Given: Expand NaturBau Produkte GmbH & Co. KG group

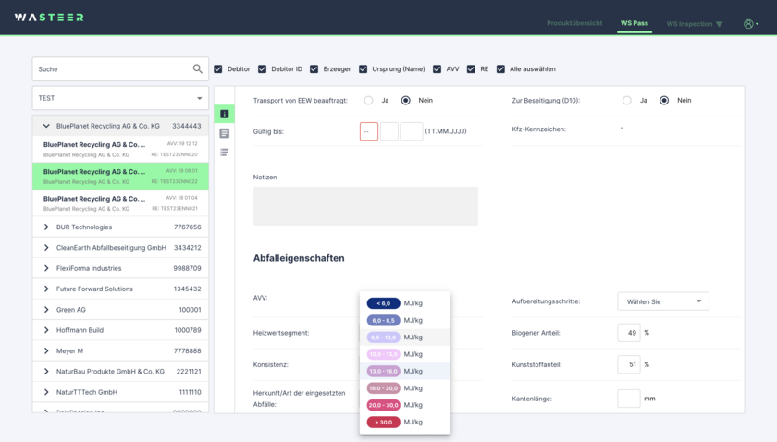Looking at the screenshot, I should click(46, 372).
